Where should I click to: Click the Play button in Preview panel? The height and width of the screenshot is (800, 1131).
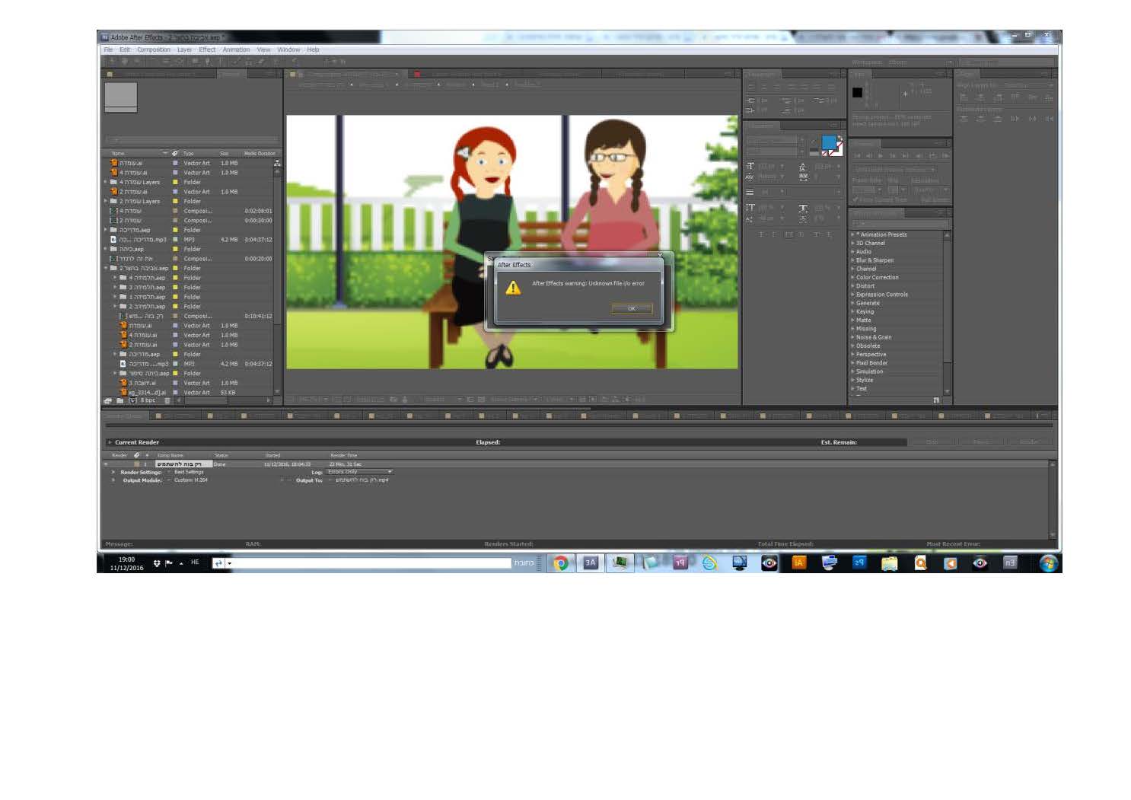(x=881, y=155)
